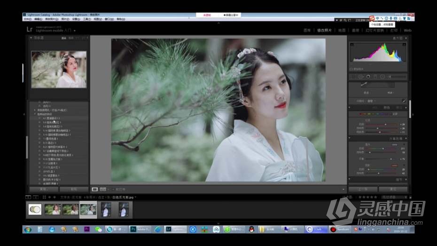
Task: Click the Sogou input method S logo
Action: point(372,18)
